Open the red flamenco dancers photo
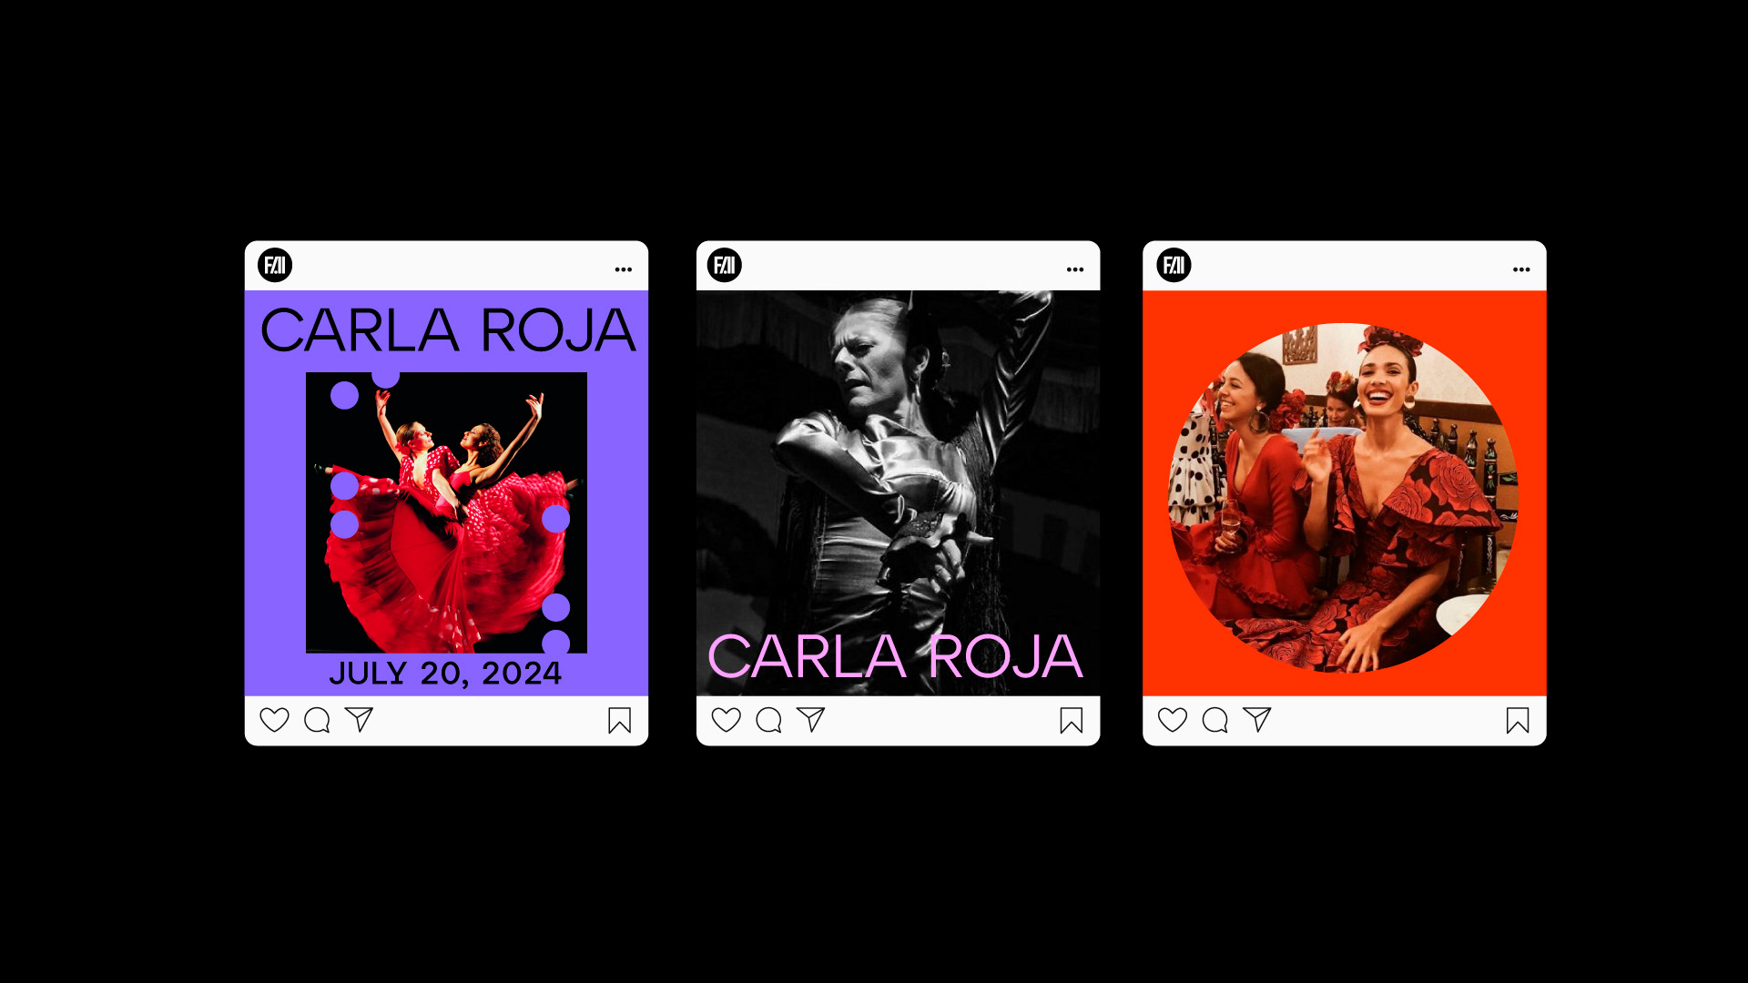This screenshot has width=1748, height=983. click(446, 512)
